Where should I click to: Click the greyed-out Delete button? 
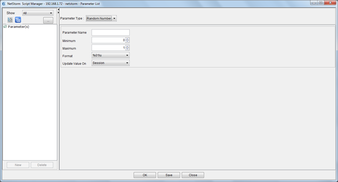point(42,165)
